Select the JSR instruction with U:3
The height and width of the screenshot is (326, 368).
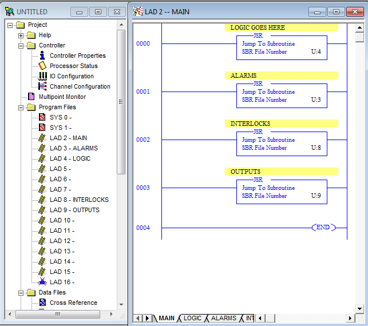point(282,94)
